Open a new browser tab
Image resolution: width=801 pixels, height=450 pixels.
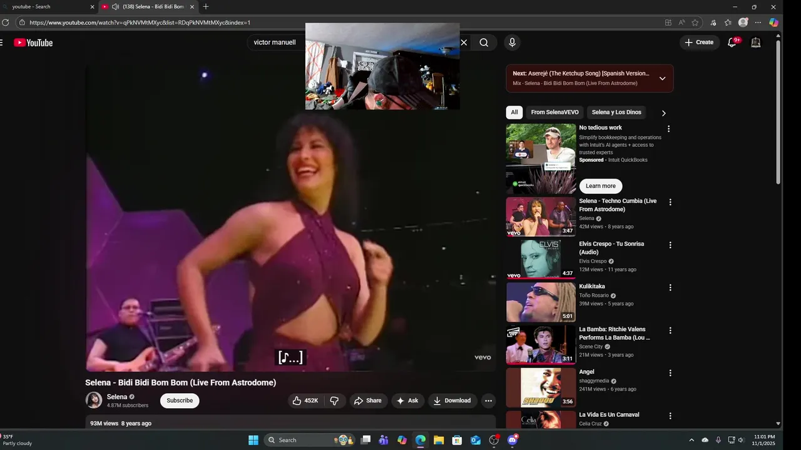click(206, 7)
